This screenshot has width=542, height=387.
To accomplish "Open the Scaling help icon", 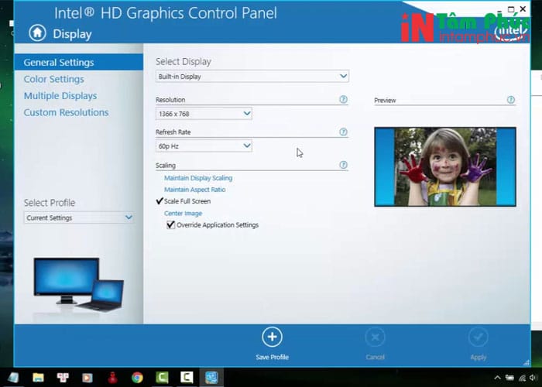I will tap(343, 165).
